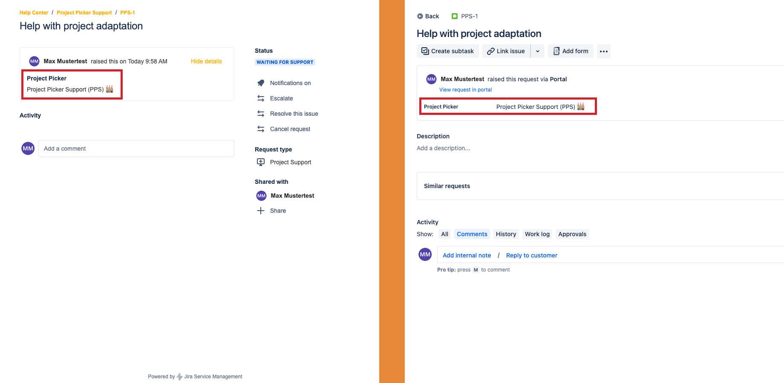Click the Project Support request type icon

261,162
